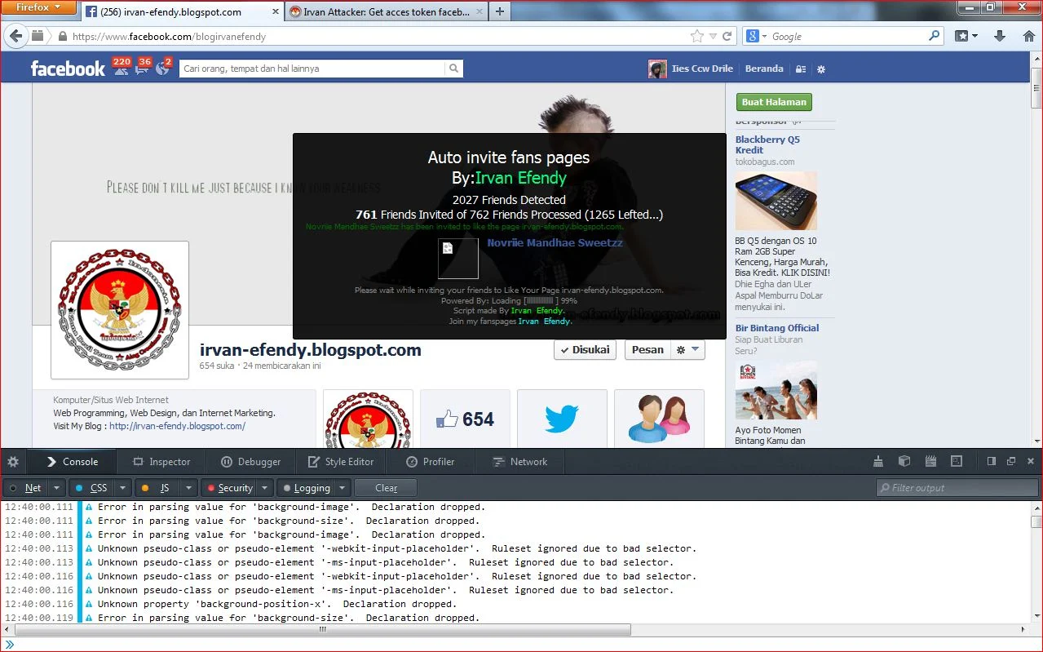This screenshot has width=1043, height=652.
Task: Switch to Network tab
Action: pos(519,462)
